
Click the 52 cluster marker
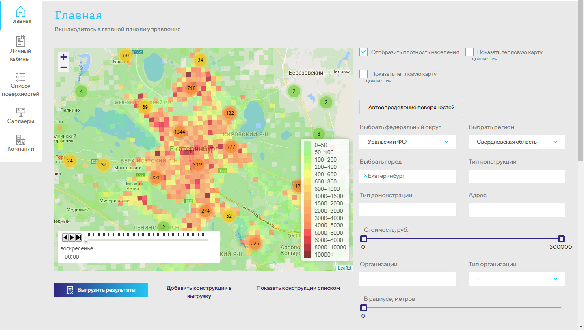point(229,216)
